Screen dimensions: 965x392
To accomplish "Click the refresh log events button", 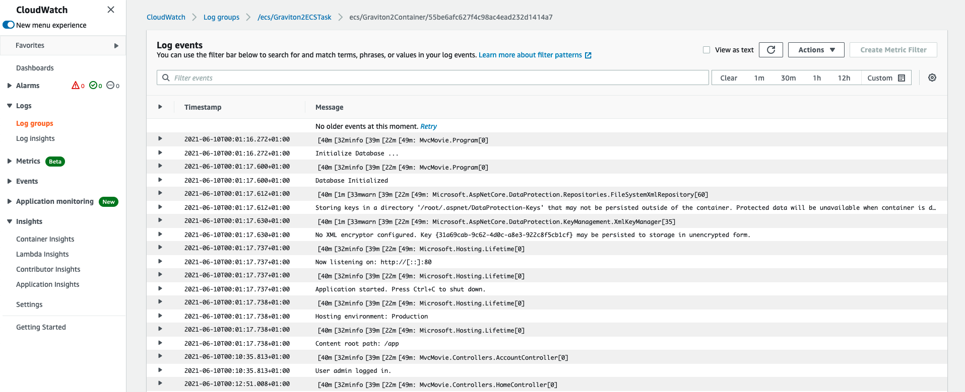I will click(771, 50).
